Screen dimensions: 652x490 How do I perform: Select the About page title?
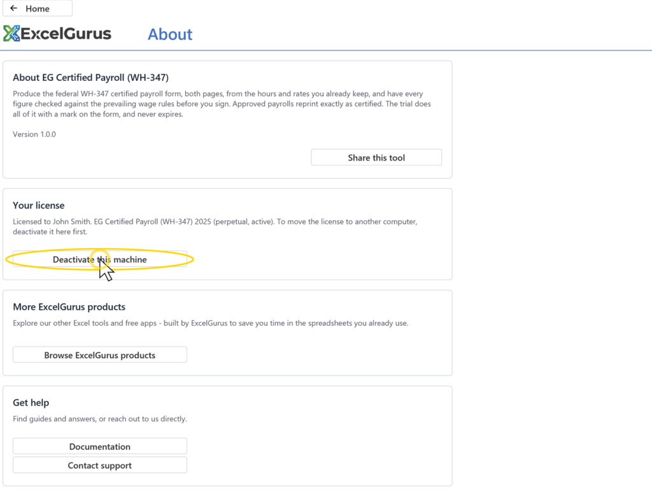pos(170,34)
